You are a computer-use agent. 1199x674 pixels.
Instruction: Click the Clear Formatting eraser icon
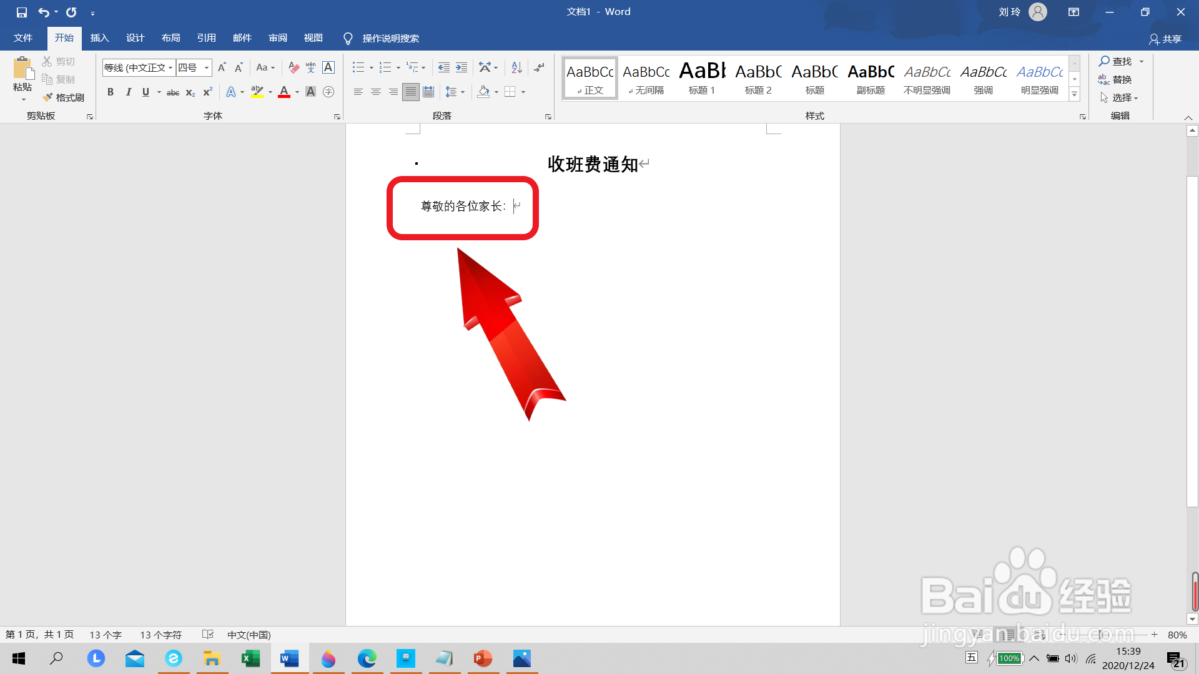[x=294, y=67]
